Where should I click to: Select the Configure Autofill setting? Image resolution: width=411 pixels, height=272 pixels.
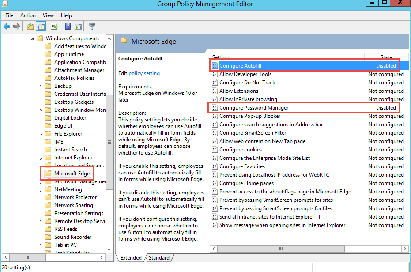[x=309, y=66]
